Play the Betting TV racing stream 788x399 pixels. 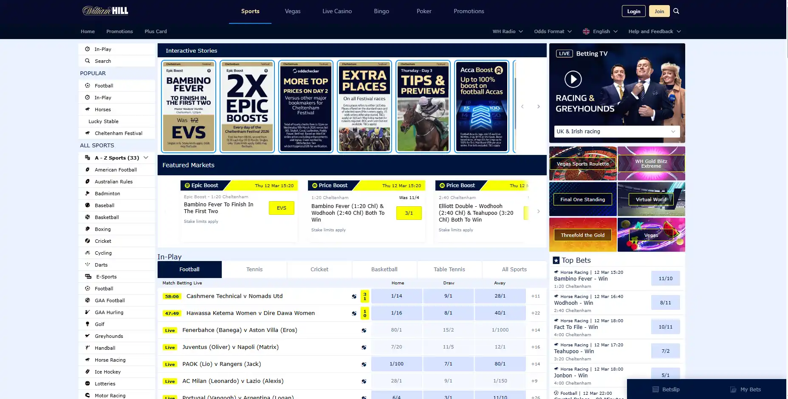point(573,79)
